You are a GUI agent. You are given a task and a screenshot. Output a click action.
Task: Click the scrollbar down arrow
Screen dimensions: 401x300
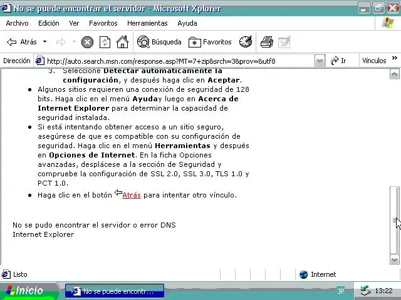pos(394,260)
